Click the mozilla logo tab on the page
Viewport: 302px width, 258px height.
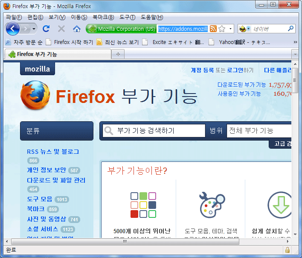[x=38, y=69]
